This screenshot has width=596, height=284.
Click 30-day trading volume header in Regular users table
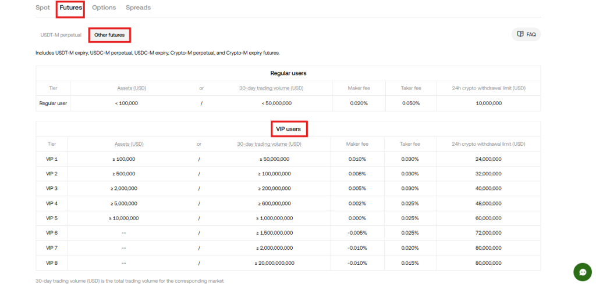pyautogui.click(x=271, y=88)
